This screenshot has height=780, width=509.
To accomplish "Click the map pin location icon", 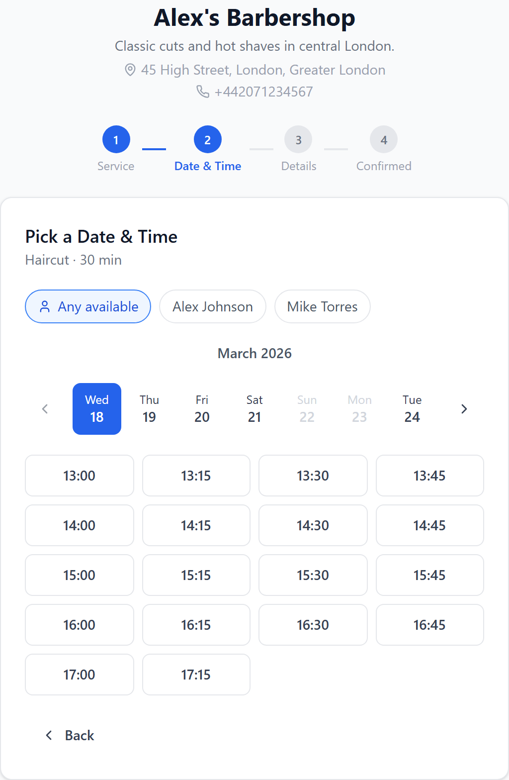I will click(130, 70).
